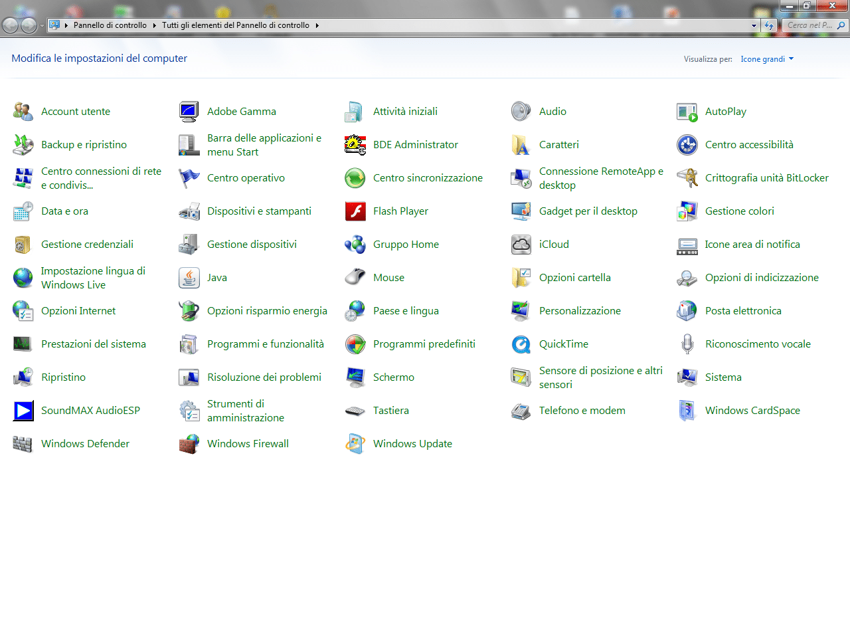Open the Windows CardSpace link
Image resolution: width=850 pixels, height=626 pixels.
[752, 411]
